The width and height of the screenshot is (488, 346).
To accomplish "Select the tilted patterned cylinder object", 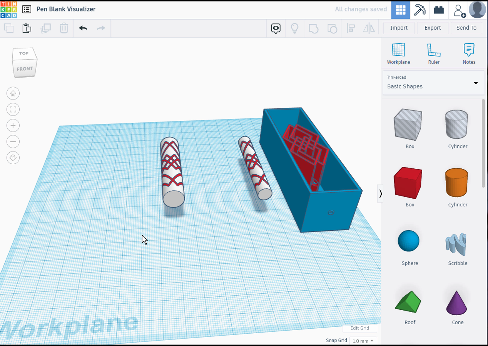I will [x=255, y=168].
